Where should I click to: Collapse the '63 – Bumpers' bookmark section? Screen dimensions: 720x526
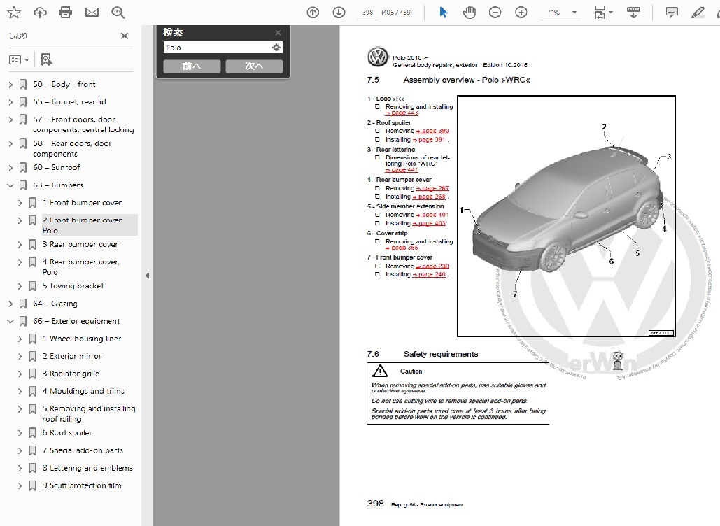(x=10, y=185)
